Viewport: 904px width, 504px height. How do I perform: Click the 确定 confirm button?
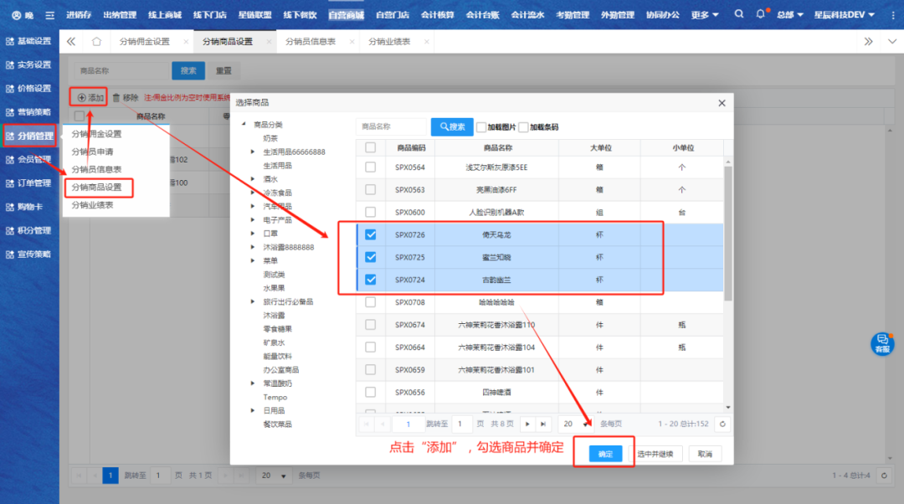coord(604,454)
